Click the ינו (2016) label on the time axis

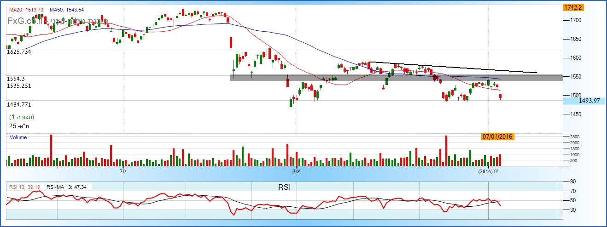tap(488, 171)
